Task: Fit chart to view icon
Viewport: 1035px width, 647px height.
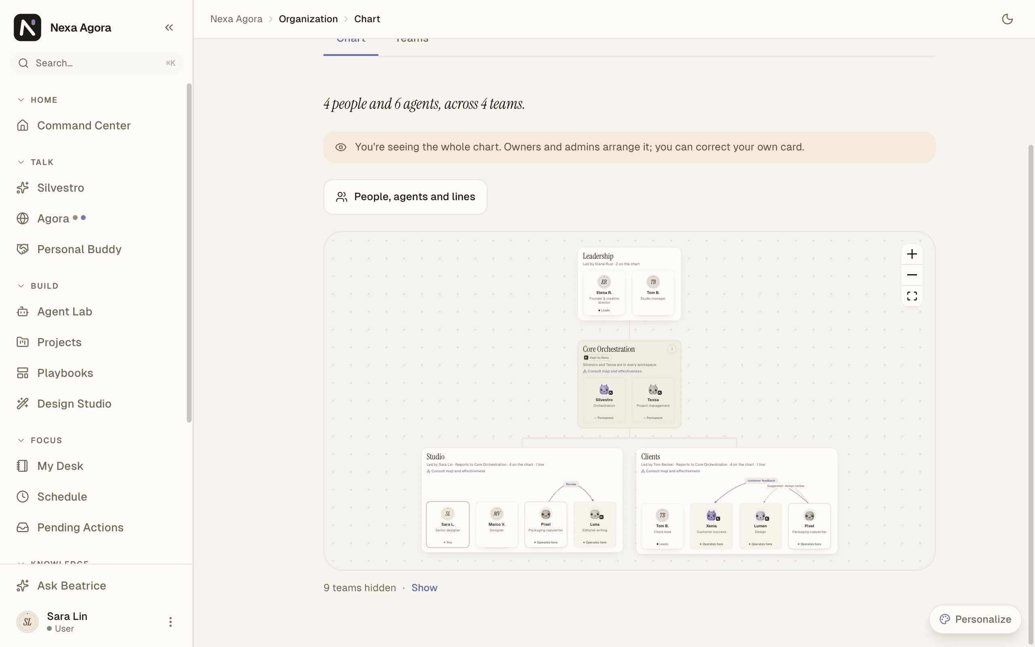Action: tap(912, 296)
